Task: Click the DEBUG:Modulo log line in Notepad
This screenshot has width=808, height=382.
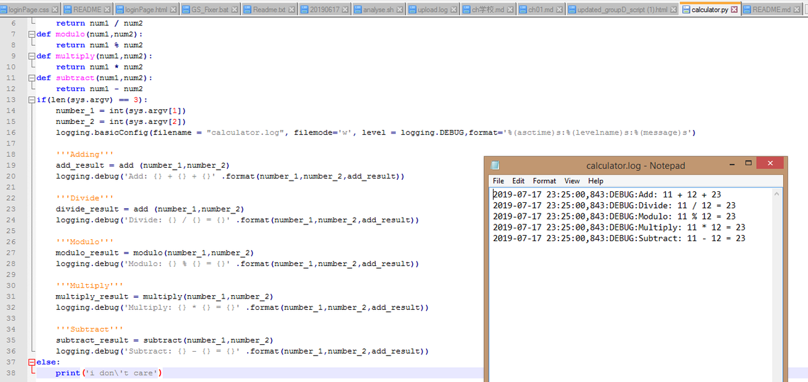Action: (x=614, y=216)
